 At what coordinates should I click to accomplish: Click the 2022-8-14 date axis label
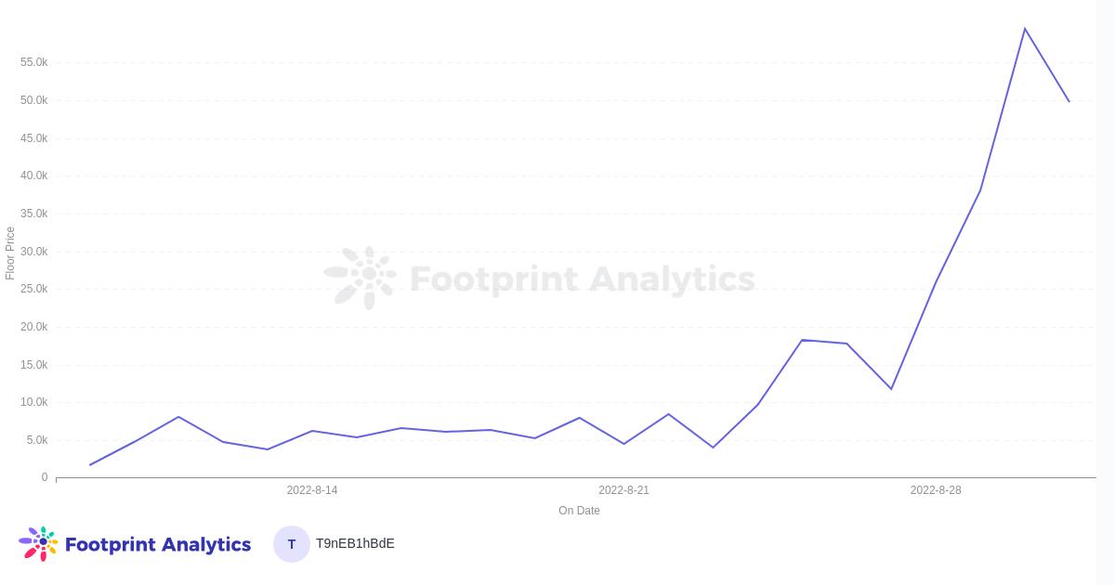(x=312, y=490)
